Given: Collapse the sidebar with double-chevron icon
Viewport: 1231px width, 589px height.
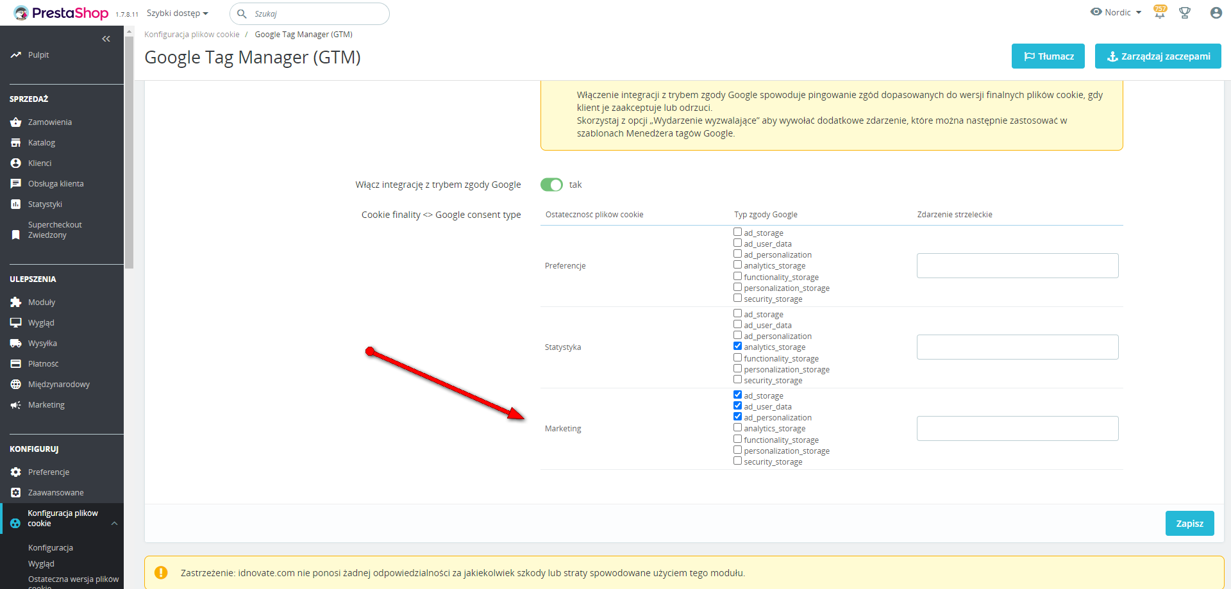Looking at the screenshot, I should click(x=106, y=39).
